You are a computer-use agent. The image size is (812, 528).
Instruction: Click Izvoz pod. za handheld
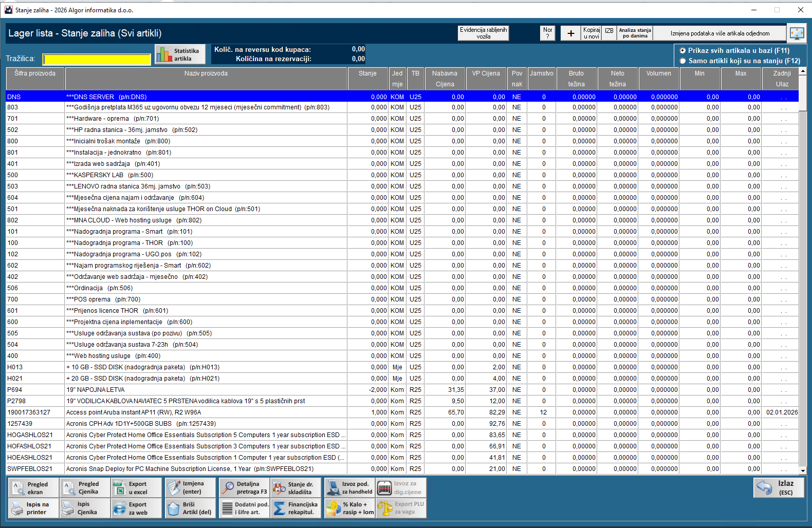tap(350, 488)
